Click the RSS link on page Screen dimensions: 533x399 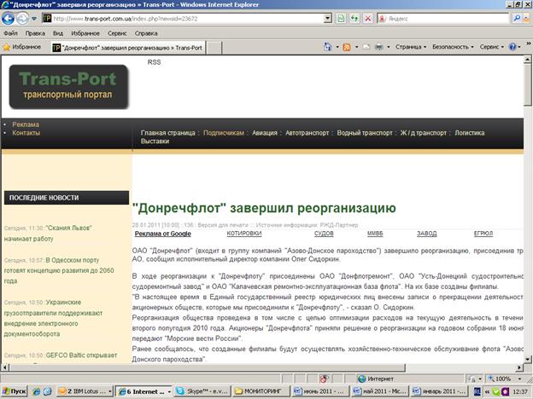click(x=154, y=62)
